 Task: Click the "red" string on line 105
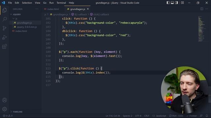tap(123, 35)
